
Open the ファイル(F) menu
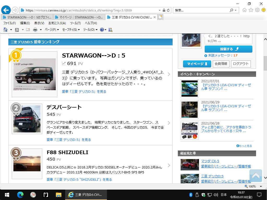10,23
